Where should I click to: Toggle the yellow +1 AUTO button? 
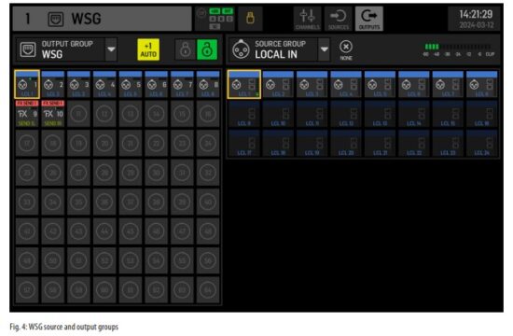(148, 49)
